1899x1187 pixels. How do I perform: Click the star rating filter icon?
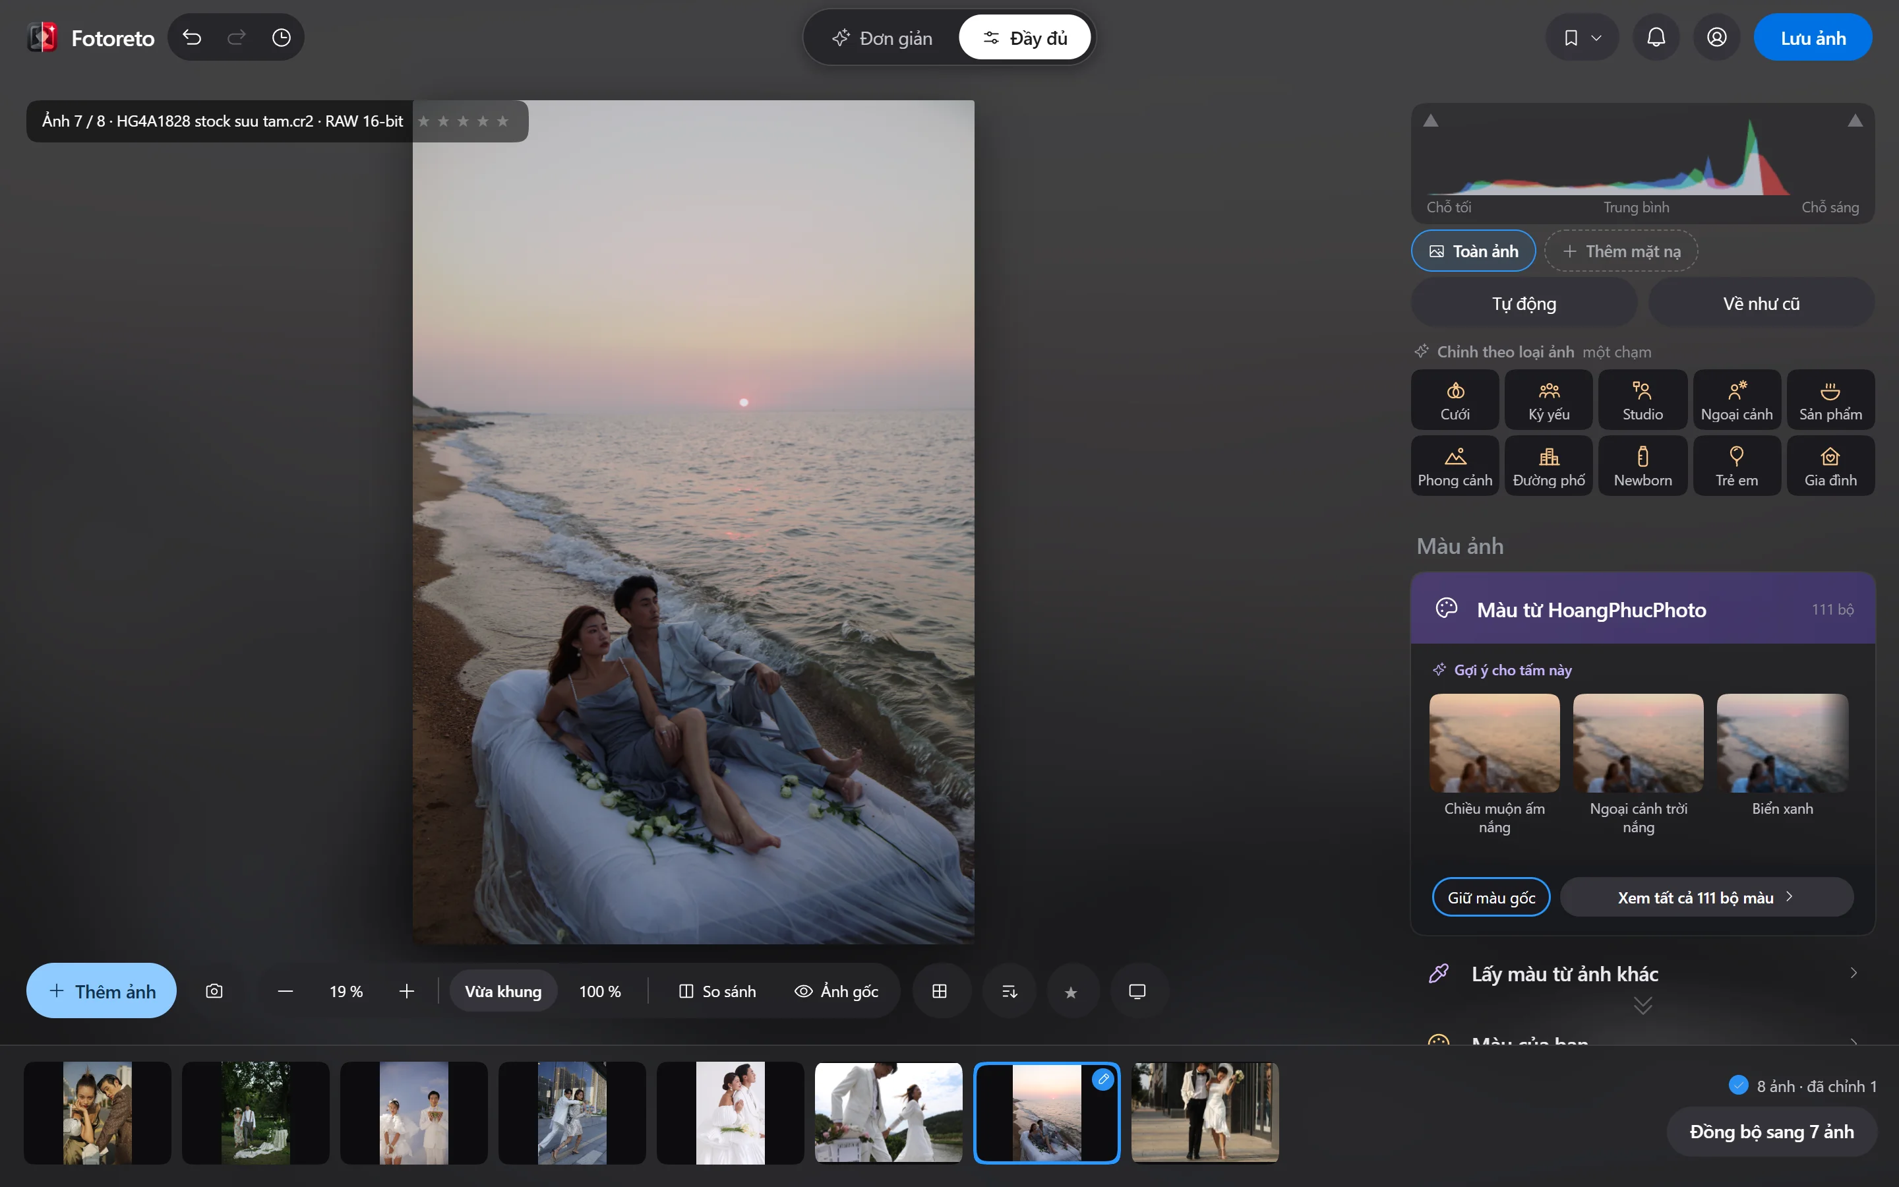1071,992
